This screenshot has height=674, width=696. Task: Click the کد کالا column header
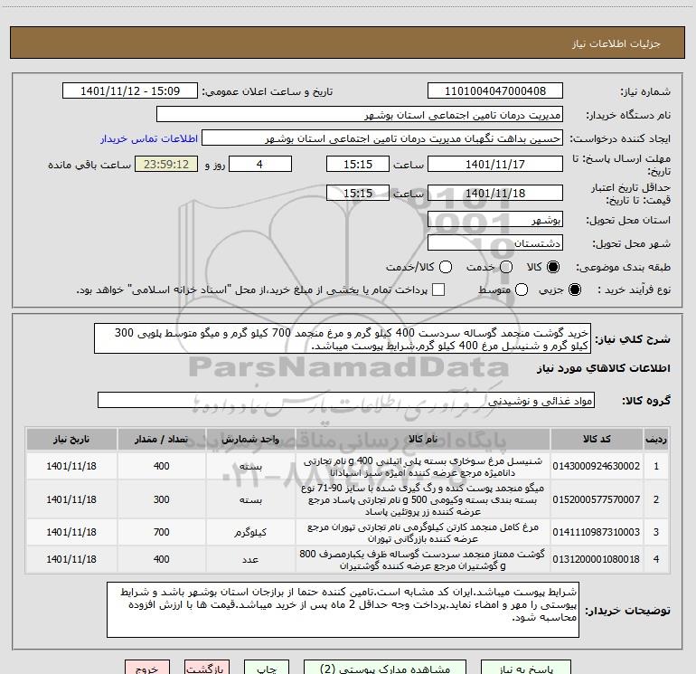pyautogui.click(x=597, y=439)
